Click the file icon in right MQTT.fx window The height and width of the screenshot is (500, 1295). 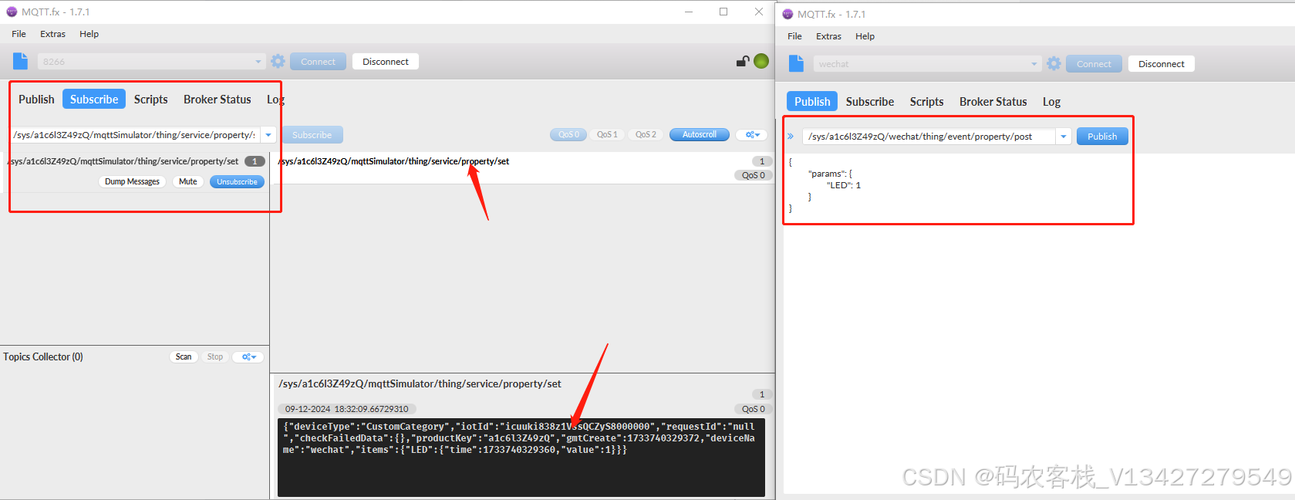pos(797,64)
